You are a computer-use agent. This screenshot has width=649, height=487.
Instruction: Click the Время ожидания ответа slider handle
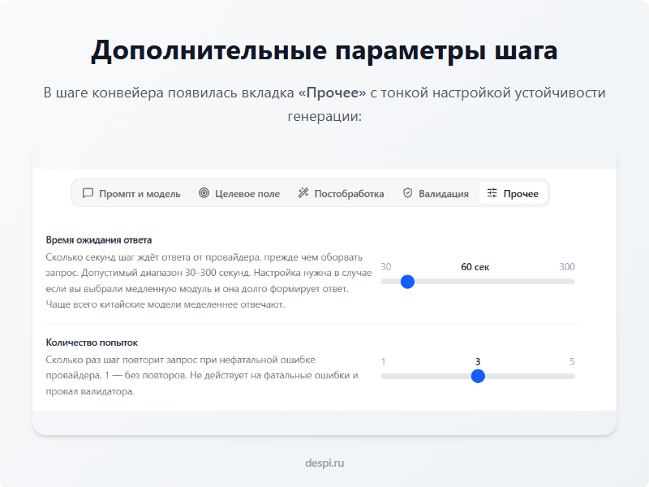coord(408,282)
